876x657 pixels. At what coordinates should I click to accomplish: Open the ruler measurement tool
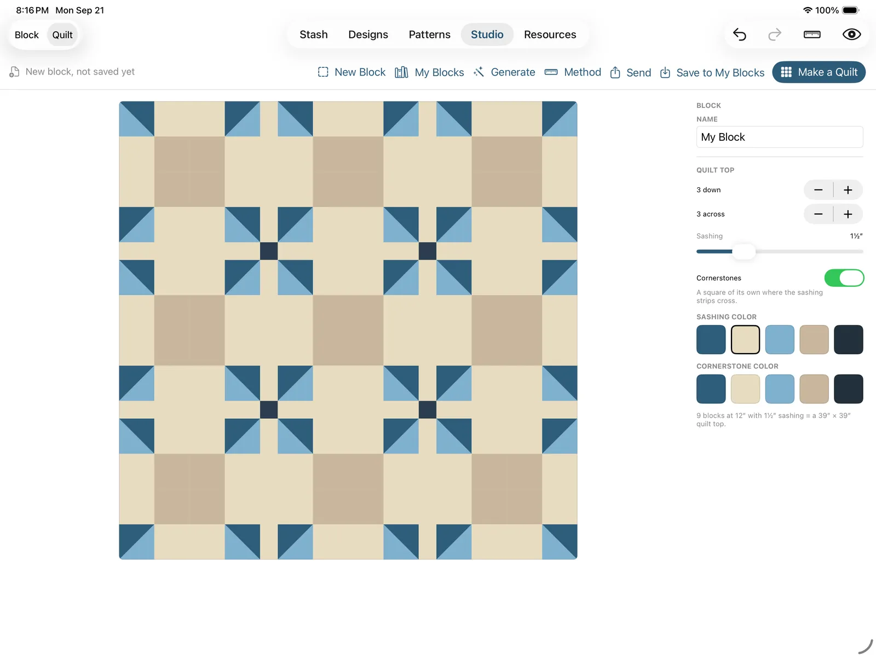812,34
